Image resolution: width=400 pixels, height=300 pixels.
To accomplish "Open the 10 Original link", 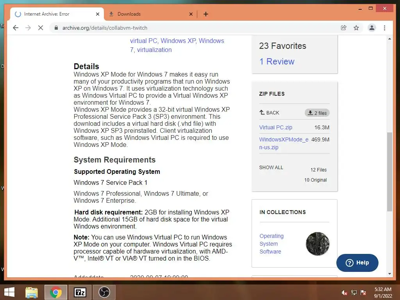I will click(x=315, y=180).
